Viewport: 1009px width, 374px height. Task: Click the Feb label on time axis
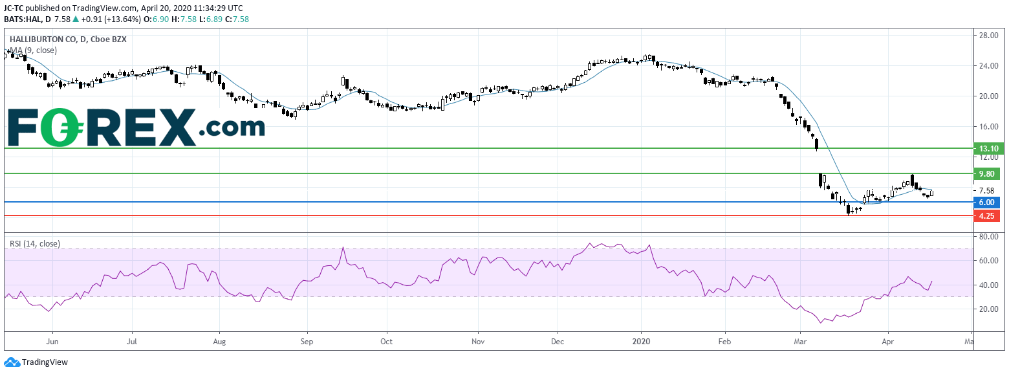(724, 340)
